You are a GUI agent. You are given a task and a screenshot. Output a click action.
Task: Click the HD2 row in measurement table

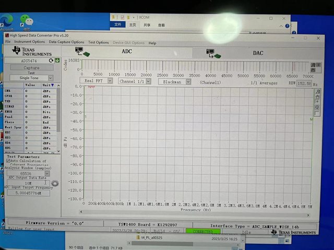(x=30, y=133)
